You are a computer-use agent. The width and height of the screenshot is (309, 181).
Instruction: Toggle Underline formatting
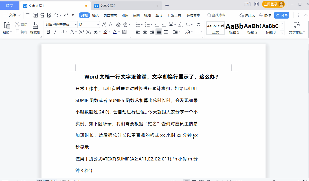[x=62, y=32]
